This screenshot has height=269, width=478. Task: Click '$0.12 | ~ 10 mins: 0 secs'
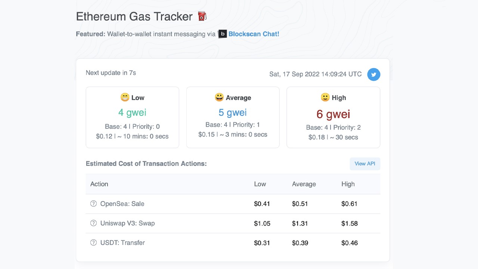tap(132, 136)
